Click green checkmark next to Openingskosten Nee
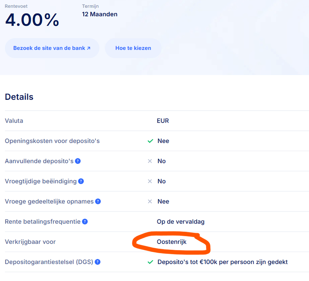 coord(150,141)
